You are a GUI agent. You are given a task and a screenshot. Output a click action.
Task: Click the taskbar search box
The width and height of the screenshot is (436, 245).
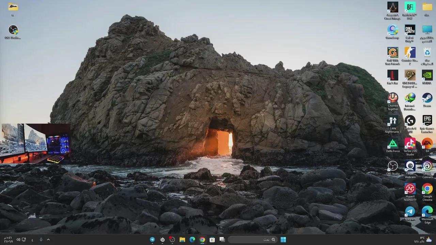pyautogui.click(x=252, y=240)
